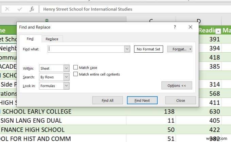Select cell with value 394
This screenshot has width=231, height=142.
pyautogui.click(x=210, y=48)
